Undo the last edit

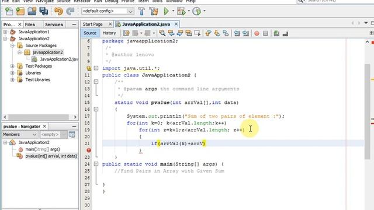[x=58, y=11]
